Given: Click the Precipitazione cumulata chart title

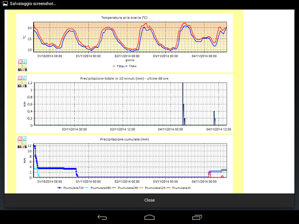Looking at the screenshot, I should [x=124, y=139].
